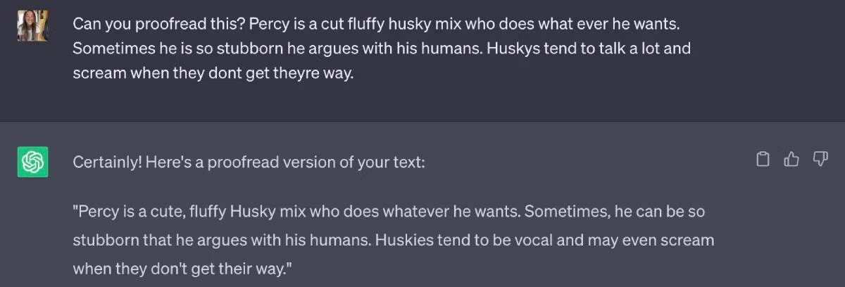Click the line 'when they don't get their way."'

[x=182, y=268]
